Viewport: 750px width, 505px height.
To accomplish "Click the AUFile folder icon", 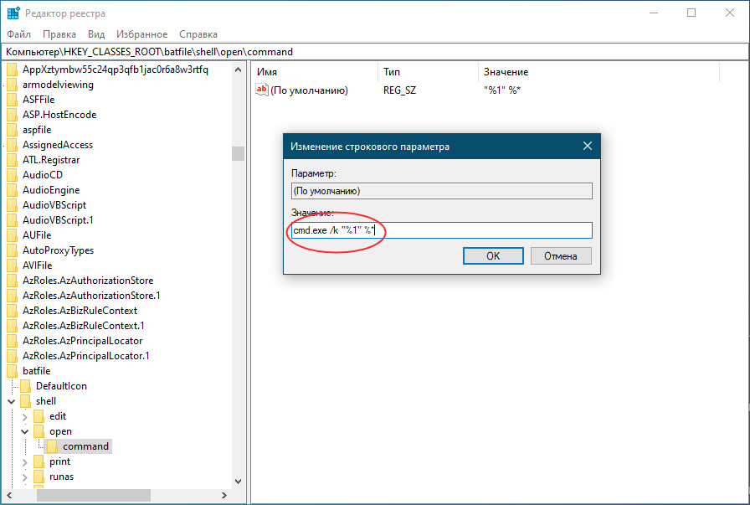I will [x=13, y=235].
